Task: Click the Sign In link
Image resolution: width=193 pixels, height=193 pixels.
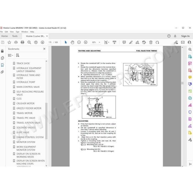Action: (x=185, y=36)
